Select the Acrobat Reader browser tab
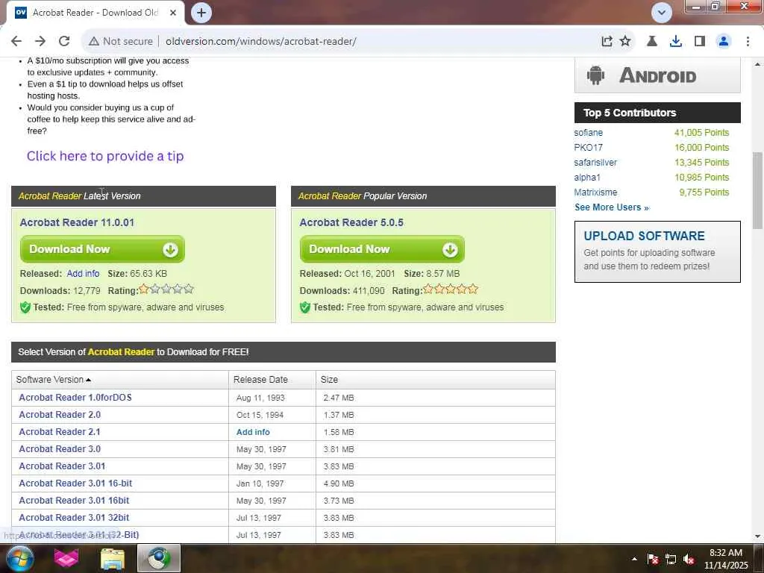Screen dimensions: 764x573 [95, 13]
